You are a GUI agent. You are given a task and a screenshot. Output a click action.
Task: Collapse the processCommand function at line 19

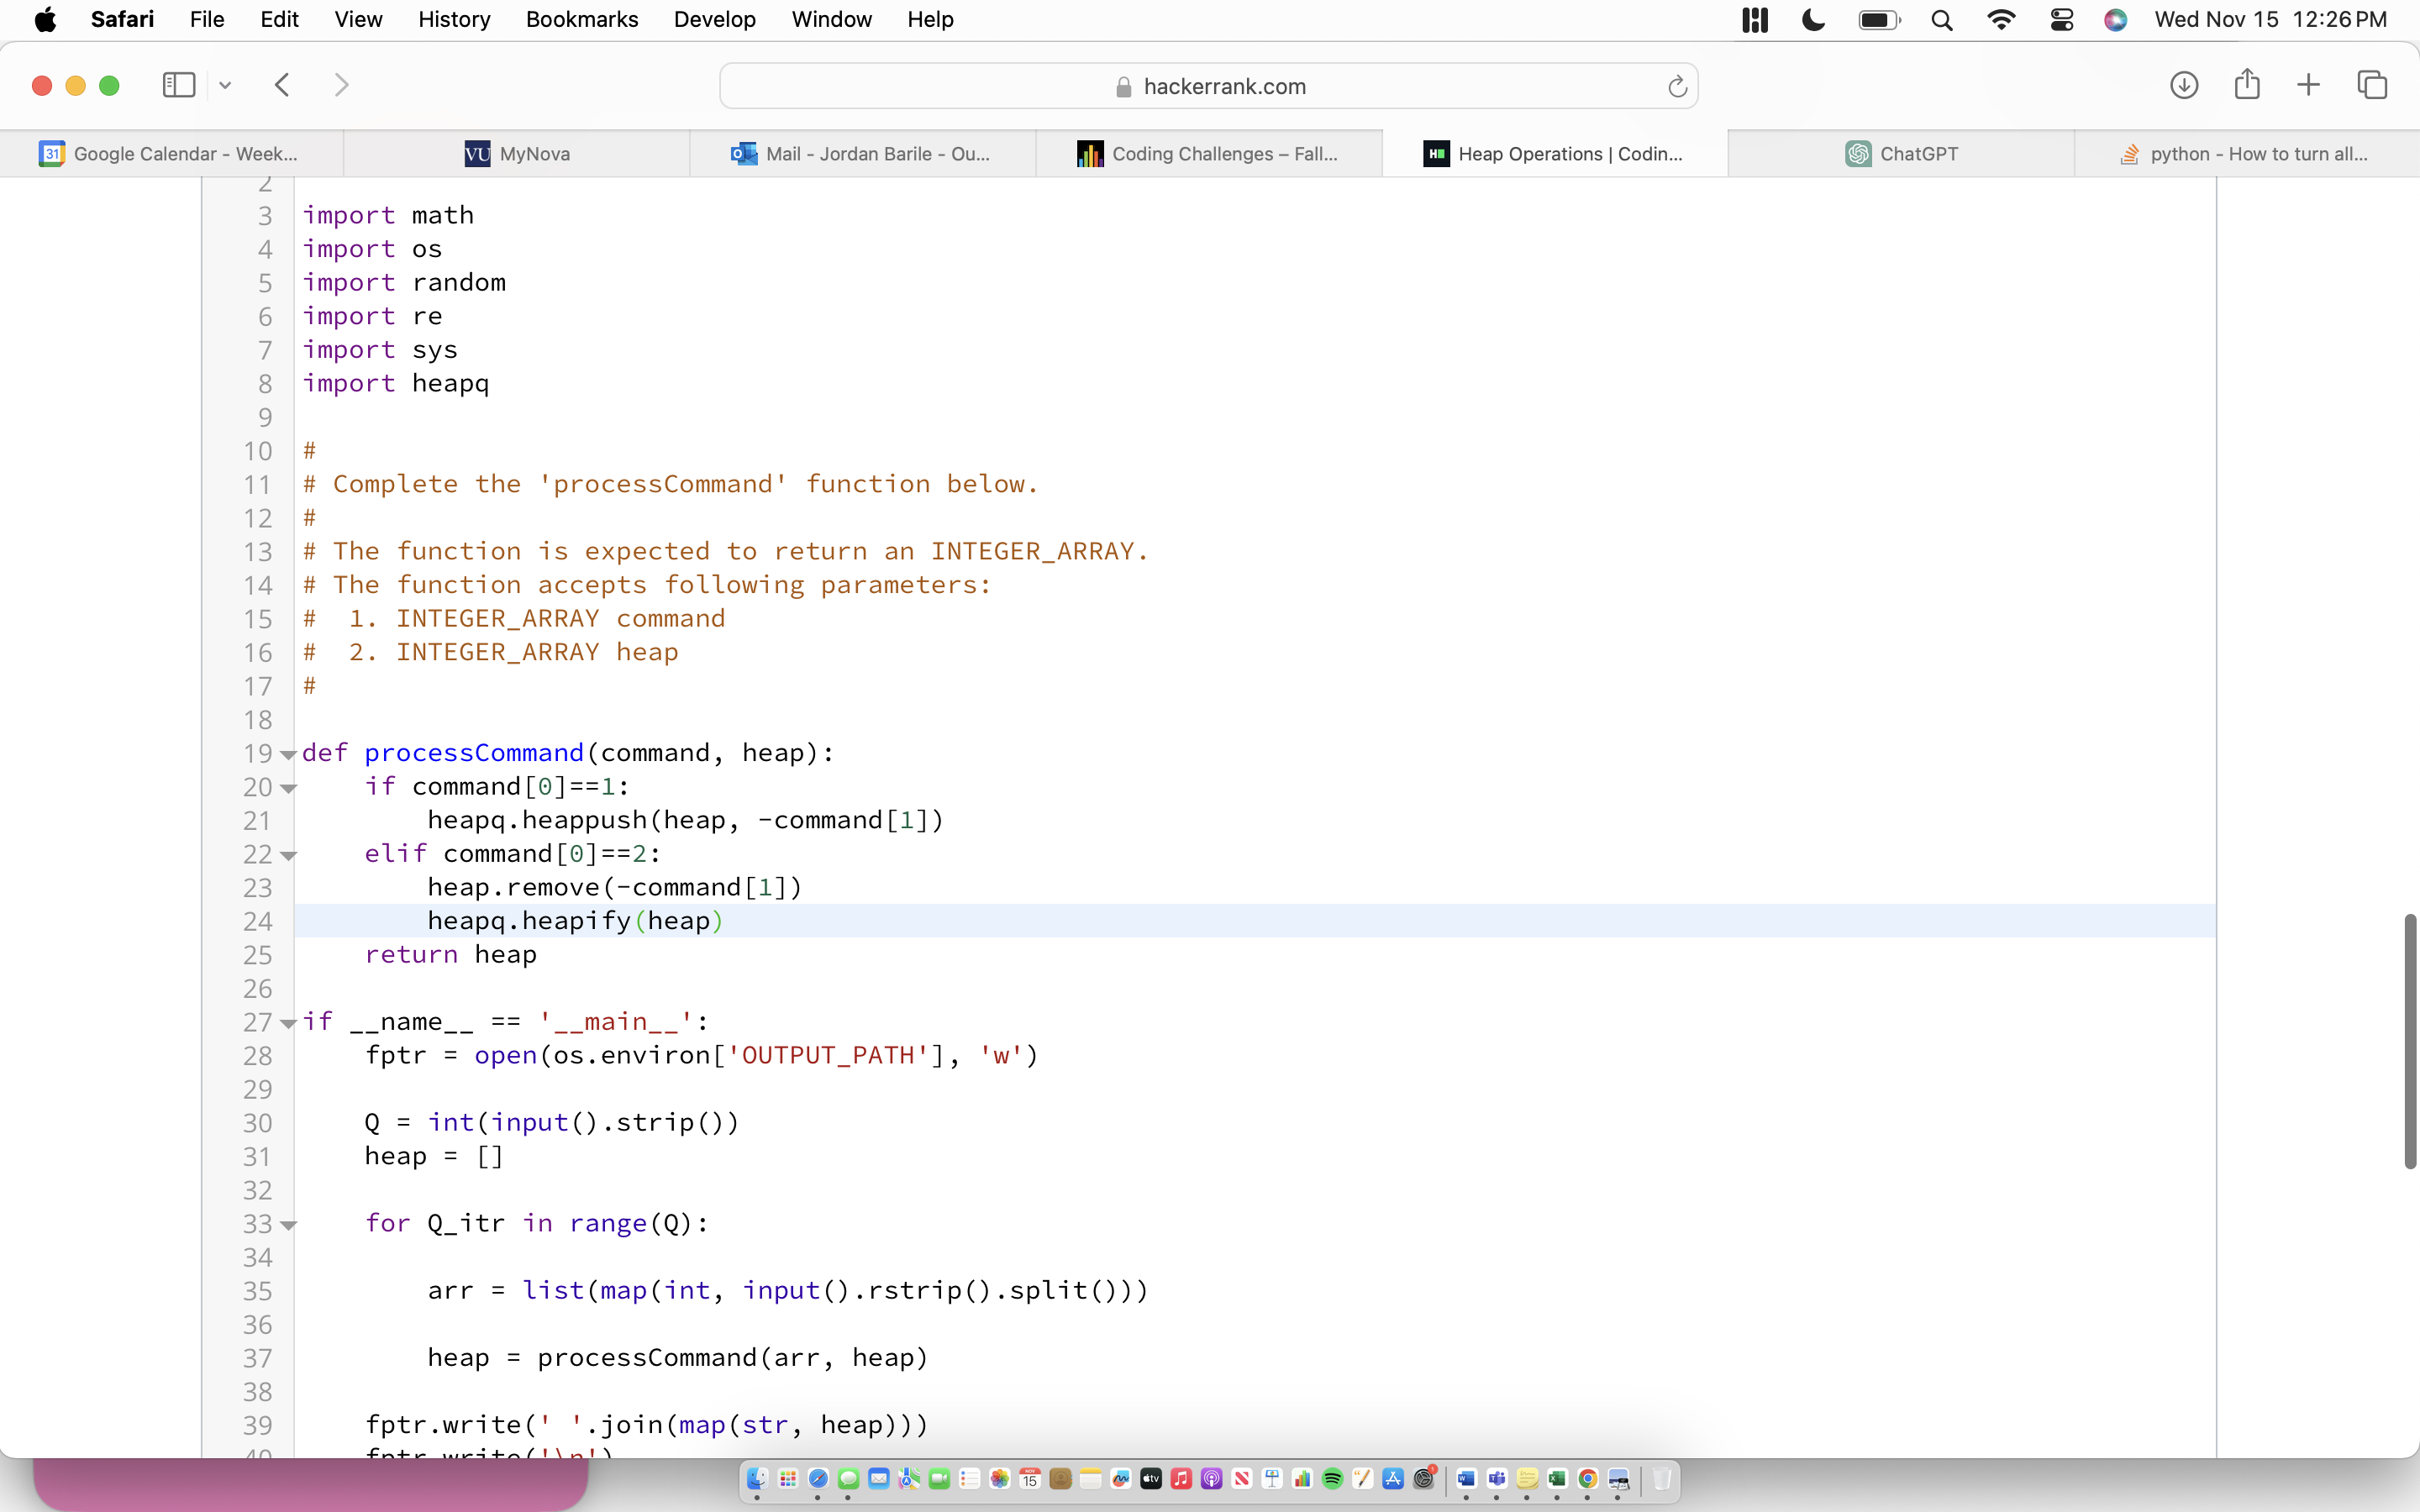[288, 755]
